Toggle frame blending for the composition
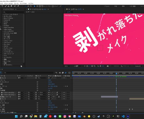Screen dimensions: 144x119 point(63,73)
